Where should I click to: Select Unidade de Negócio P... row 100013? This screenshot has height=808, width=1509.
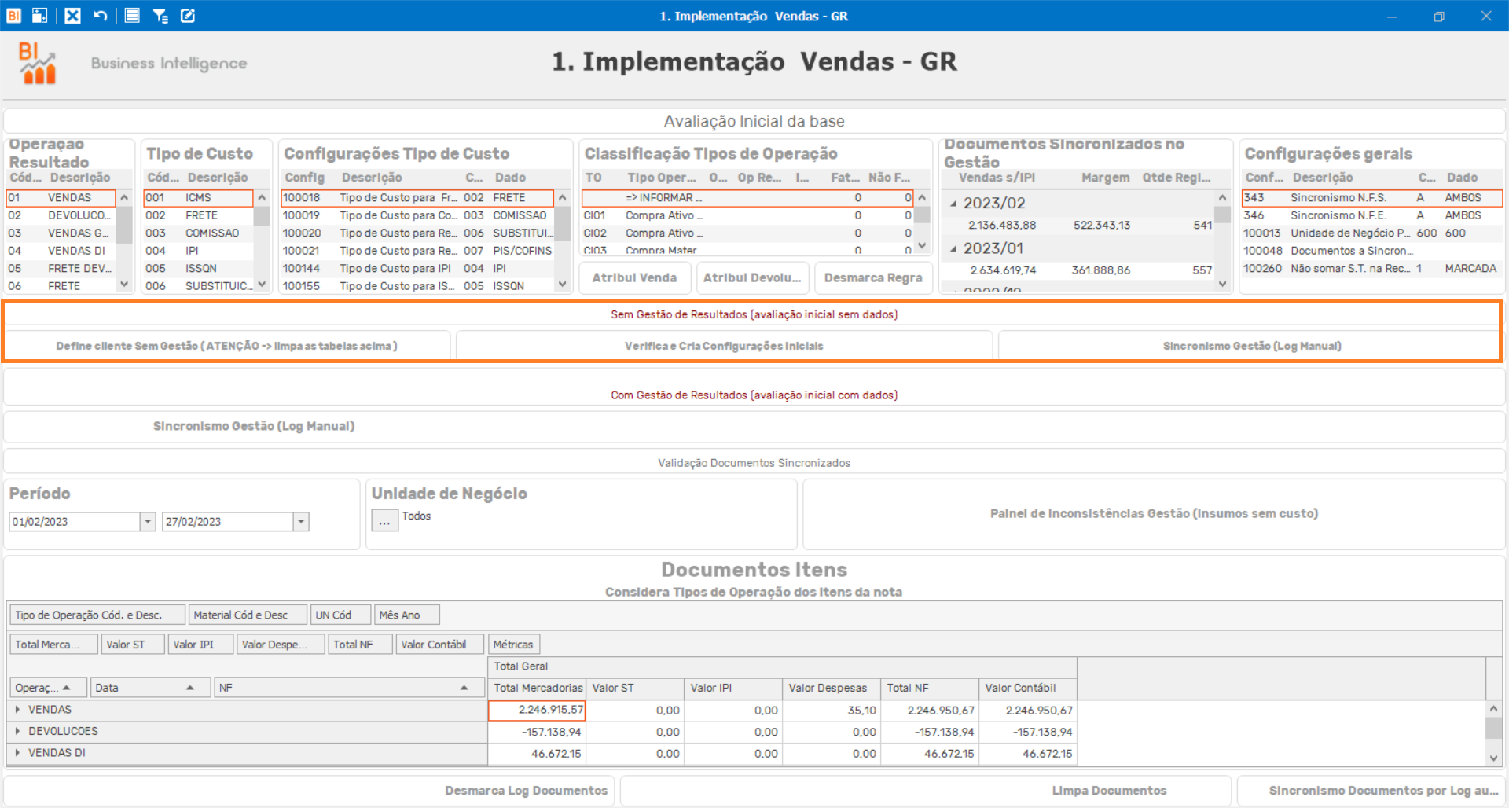point(1372,233)
